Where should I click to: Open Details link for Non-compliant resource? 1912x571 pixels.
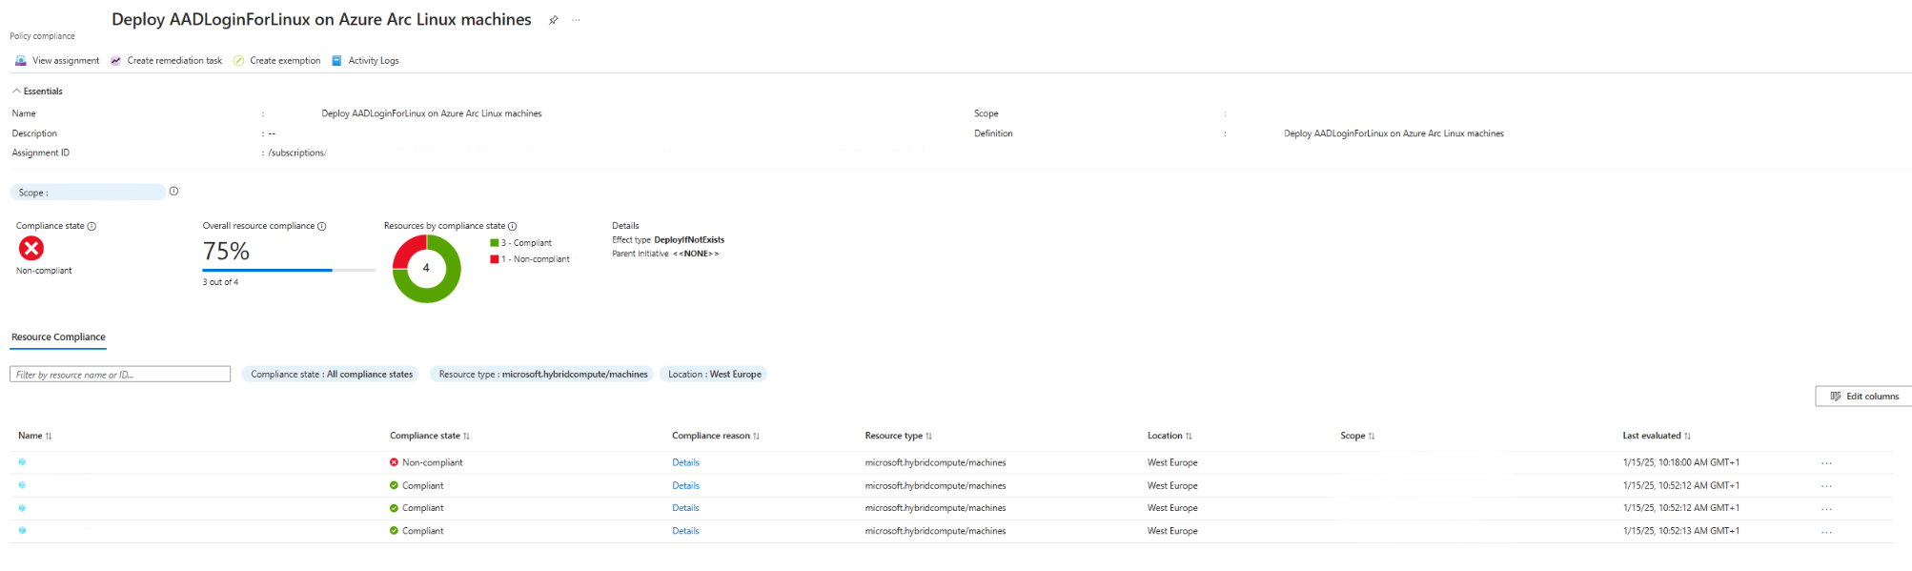(685, 463)
